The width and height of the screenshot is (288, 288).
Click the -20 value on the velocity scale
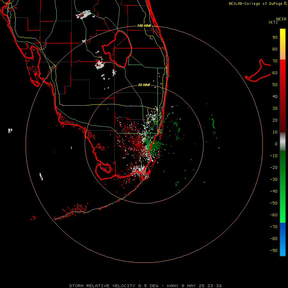[274, 167]
